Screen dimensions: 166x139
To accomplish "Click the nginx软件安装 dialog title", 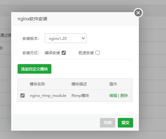I will 33,19.
